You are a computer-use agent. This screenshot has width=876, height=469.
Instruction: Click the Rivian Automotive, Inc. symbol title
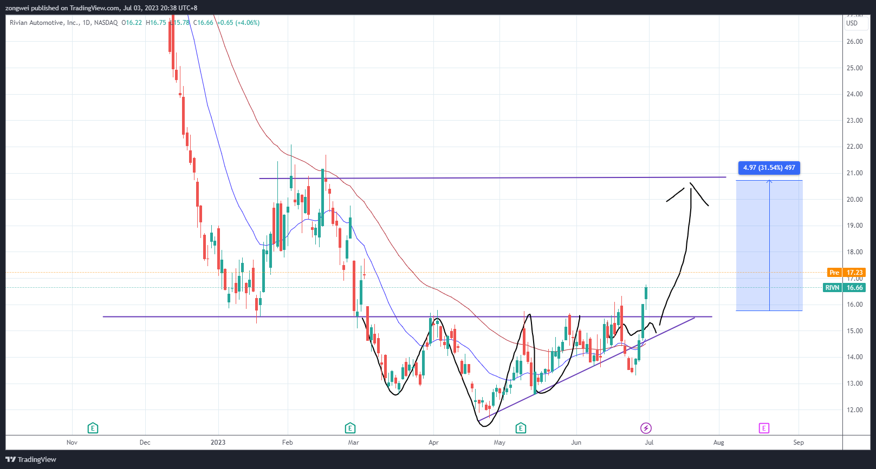[x=44, y=23]
